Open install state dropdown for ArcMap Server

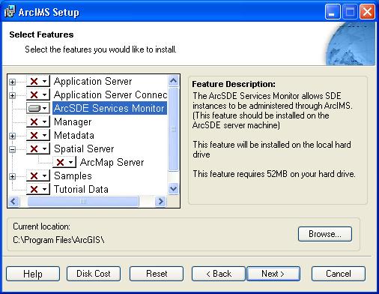click(64, 162)
